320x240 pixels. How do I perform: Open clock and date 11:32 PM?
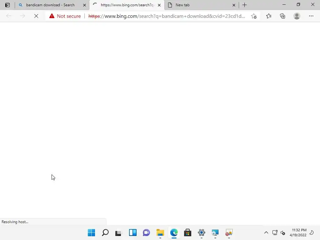(298, 232)
